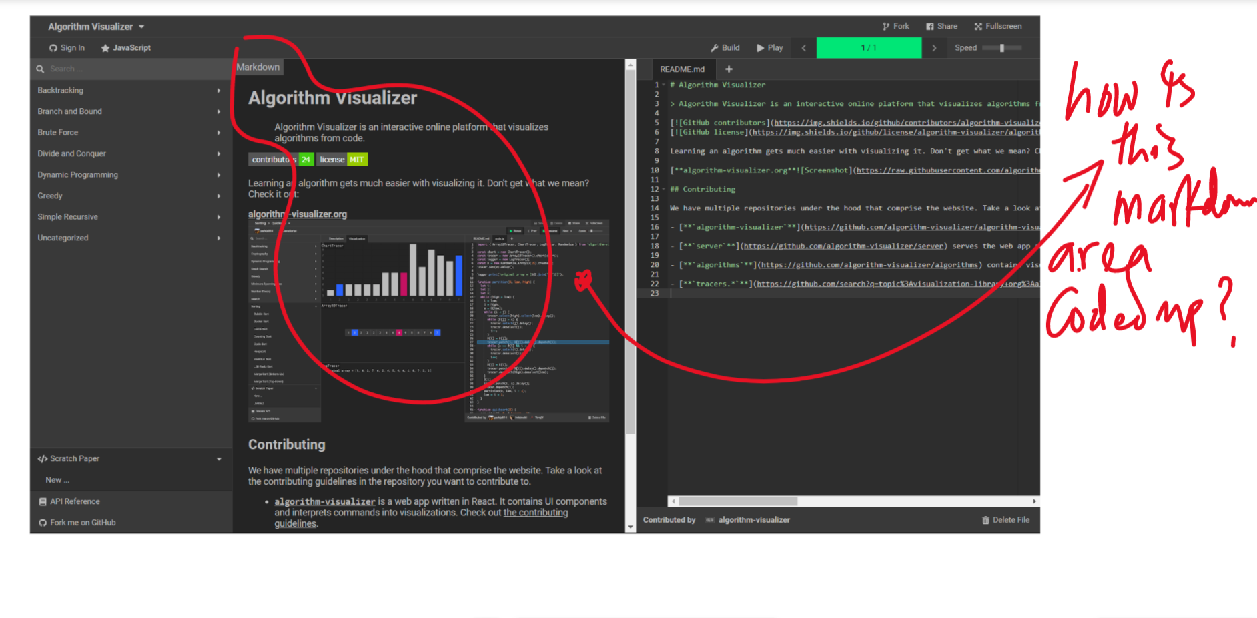This screenshot has height=618, width=1257.
Task: Fold the code at editor line 12
Action: [664, 190]
